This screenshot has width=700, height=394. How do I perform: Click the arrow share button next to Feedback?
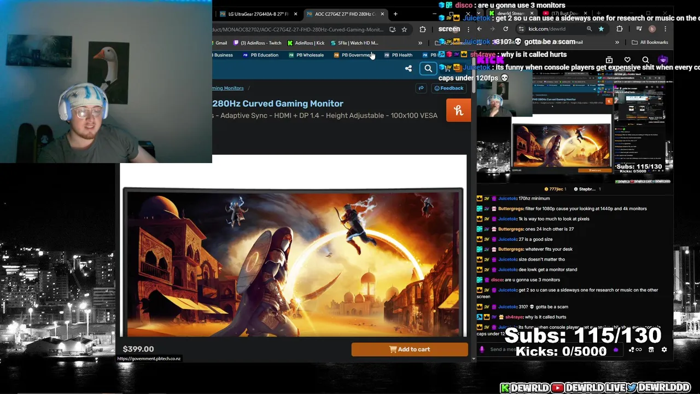[421, 88]
